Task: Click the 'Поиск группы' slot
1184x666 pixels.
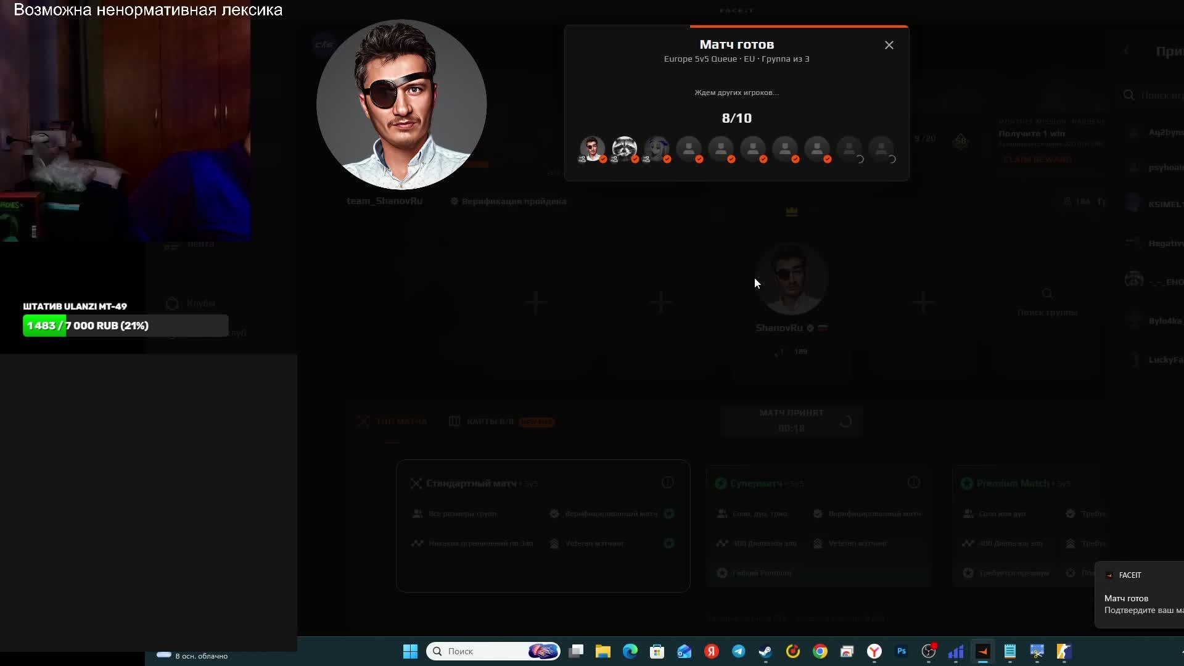Action: coord(1047,302)
